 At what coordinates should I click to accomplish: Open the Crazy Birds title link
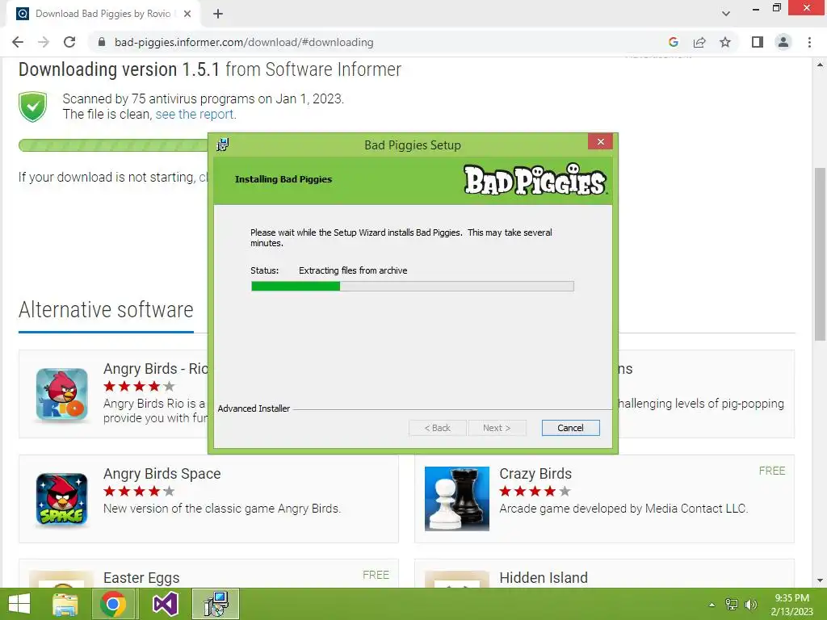[535, 473]
